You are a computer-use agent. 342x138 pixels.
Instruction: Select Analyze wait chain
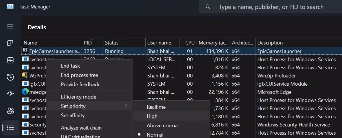[x=81, y=128]
